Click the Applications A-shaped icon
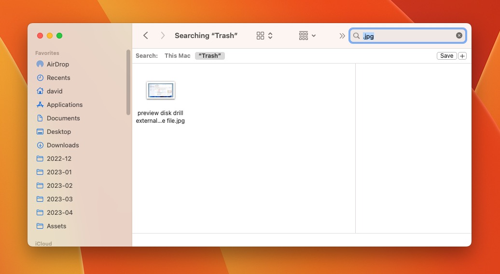Viewport: 500px width, 274px height. click(40, 104)
